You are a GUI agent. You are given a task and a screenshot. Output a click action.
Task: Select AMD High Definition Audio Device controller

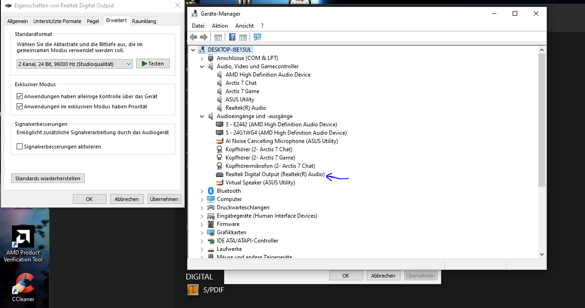pyautogui.click(x=268, y=75)
